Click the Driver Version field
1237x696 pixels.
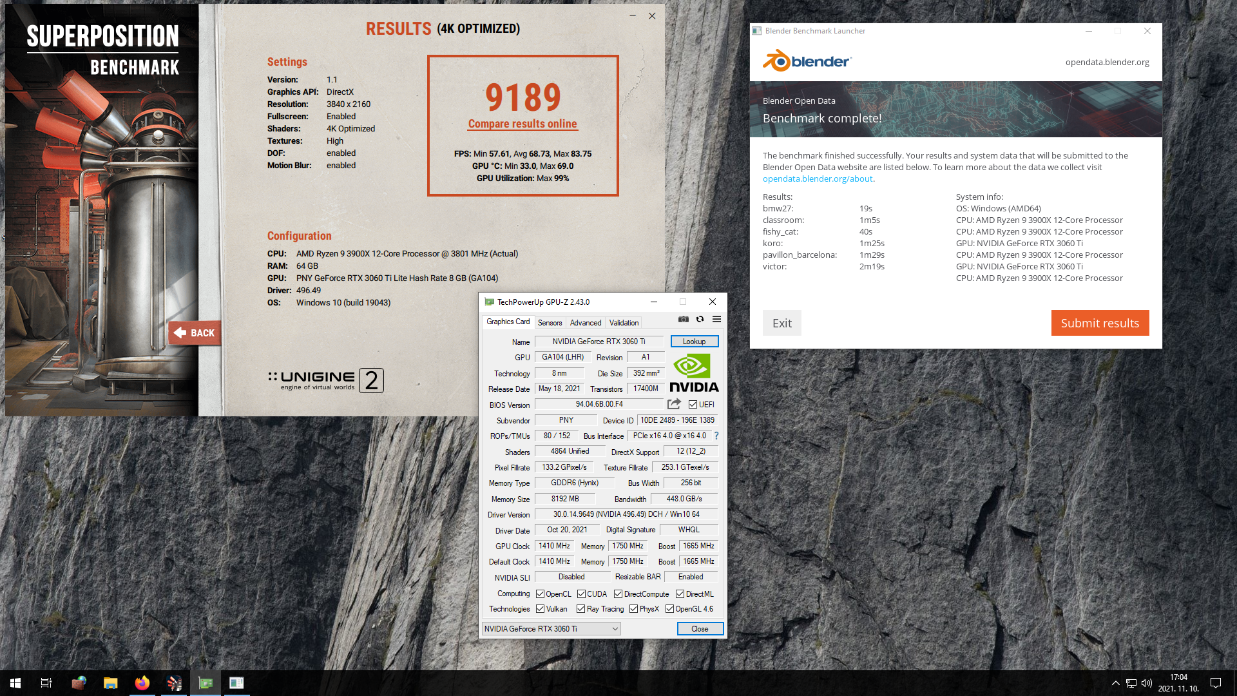[x=626, y=514]
